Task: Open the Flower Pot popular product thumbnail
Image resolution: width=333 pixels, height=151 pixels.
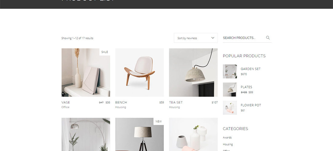Action: coord(230,108)
